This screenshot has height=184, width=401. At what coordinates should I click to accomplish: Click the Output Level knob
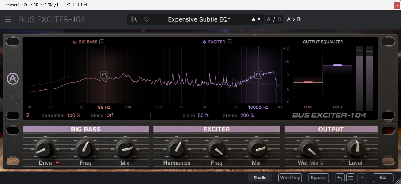pyautogui.click(x=356, y=148)
